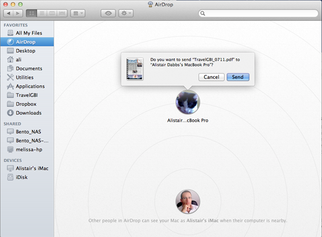Click the DEVICES section header
Image resolution: width=322 pixels, height=237 pixels.
click(13, 160)
